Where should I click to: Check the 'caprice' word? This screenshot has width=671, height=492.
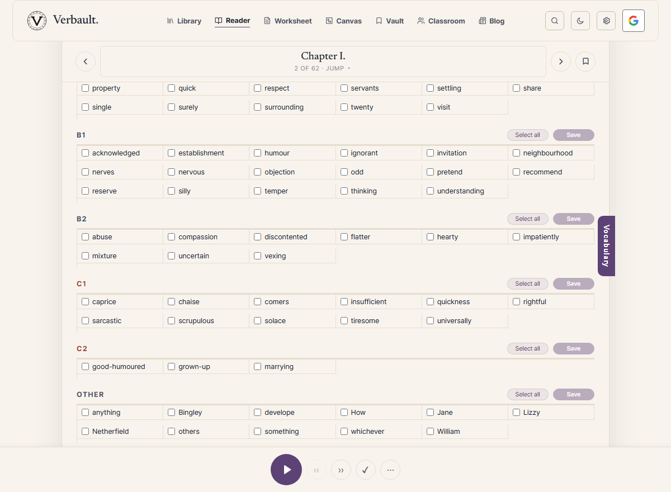coord(86,301)
